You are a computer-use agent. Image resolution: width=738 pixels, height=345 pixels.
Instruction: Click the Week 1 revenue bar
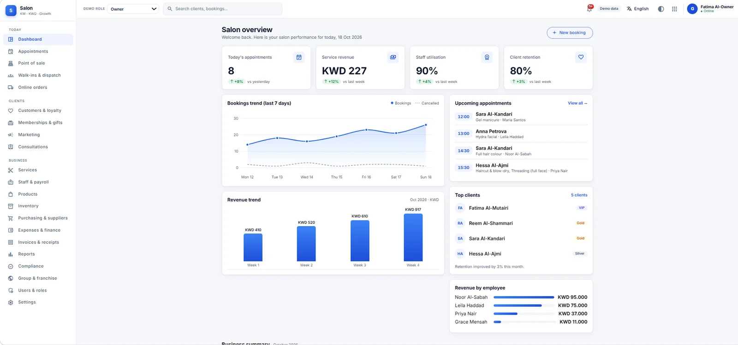click(x=253, y=248)
